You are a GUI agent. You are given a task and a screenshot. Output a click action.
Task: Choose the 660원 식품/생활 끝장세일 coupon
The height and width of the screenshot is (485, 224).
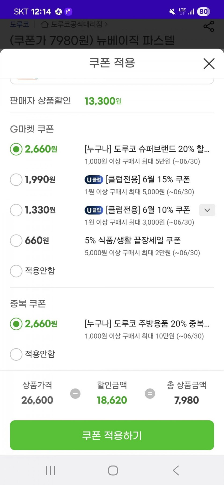tap(16, 240)
